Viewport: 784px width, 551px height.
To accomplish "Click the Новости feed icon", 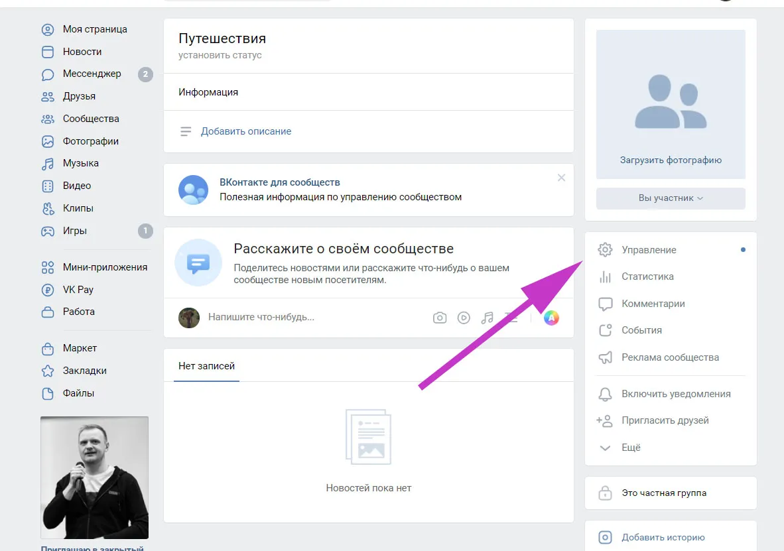I will [48, 52].
